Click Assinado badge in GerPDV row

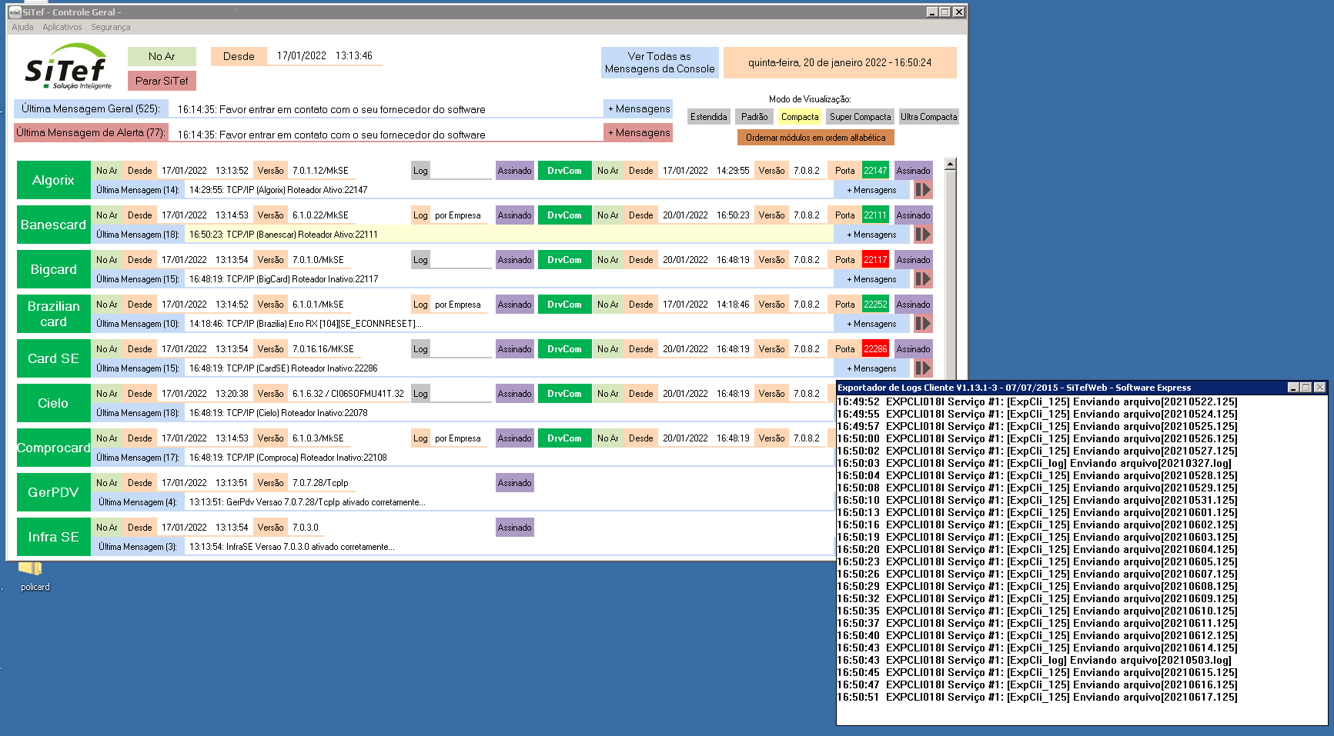pos(514,483)
